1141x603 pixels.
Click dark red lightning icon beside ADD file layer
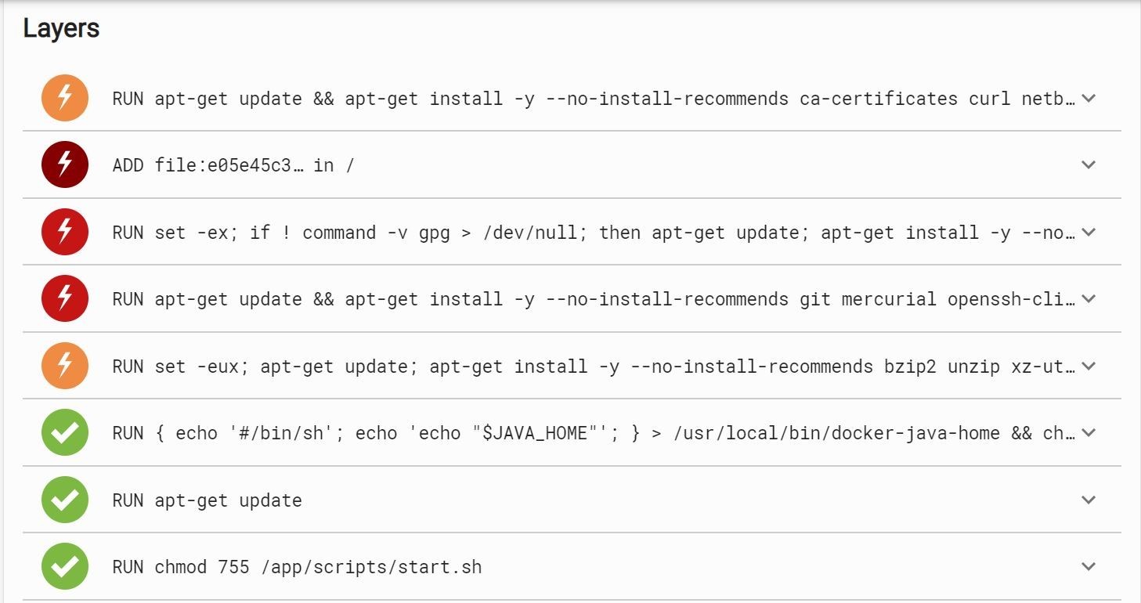pos(65,164)
